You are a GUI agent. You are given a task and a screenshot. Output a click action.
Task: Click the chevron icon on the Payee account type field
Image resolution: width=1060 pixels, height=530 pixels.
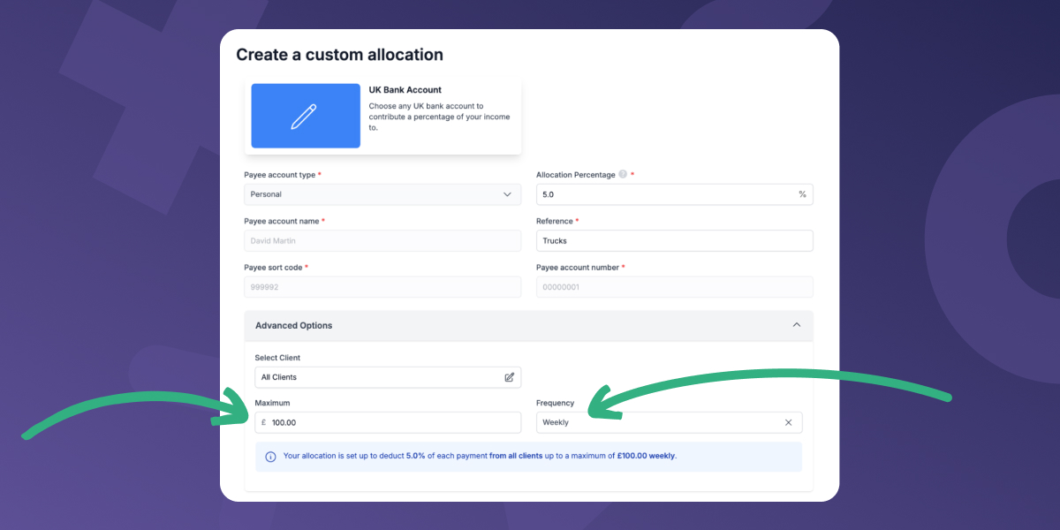[508, 194]
